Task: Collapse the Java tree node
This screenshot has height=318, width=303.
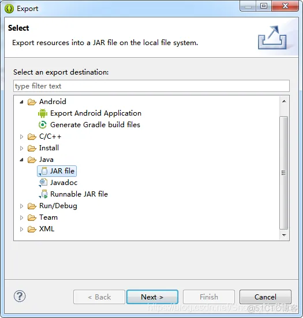Action: [22, 160]
